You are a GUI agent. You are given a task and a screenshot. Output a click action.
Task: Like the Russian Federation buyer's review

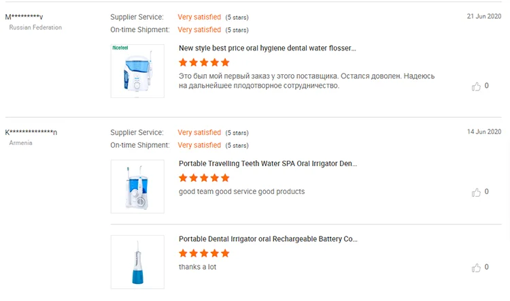point(476,86)
